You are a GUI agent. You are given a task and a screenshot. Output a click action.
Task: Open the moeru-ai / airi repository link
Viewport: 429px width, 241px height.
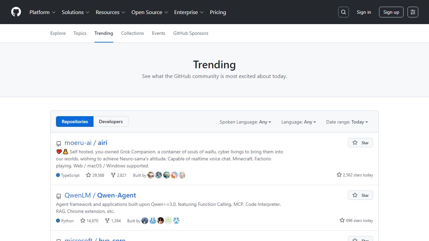86,143
